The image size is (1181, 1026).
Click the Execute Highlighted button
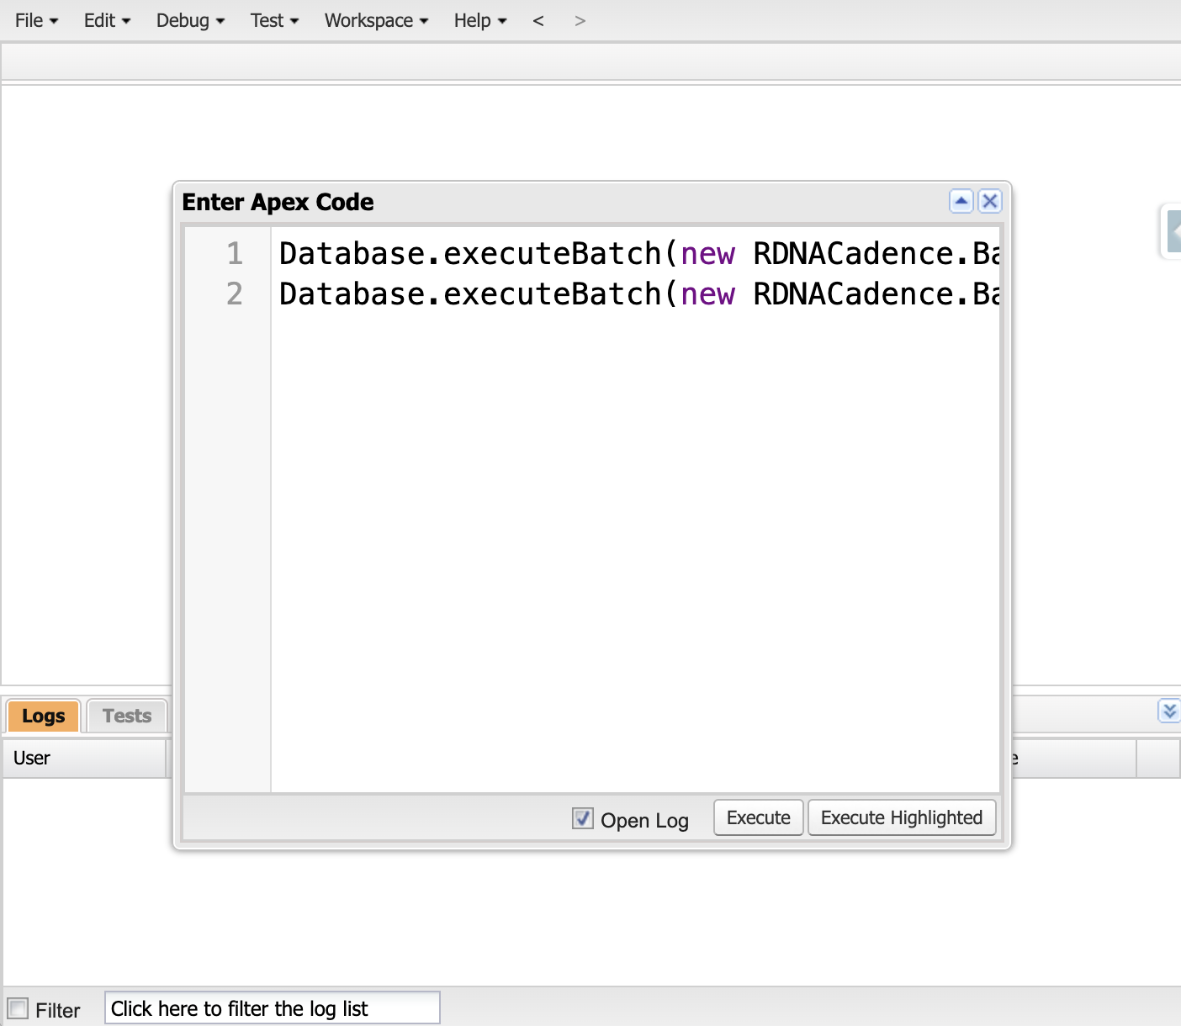902,817
